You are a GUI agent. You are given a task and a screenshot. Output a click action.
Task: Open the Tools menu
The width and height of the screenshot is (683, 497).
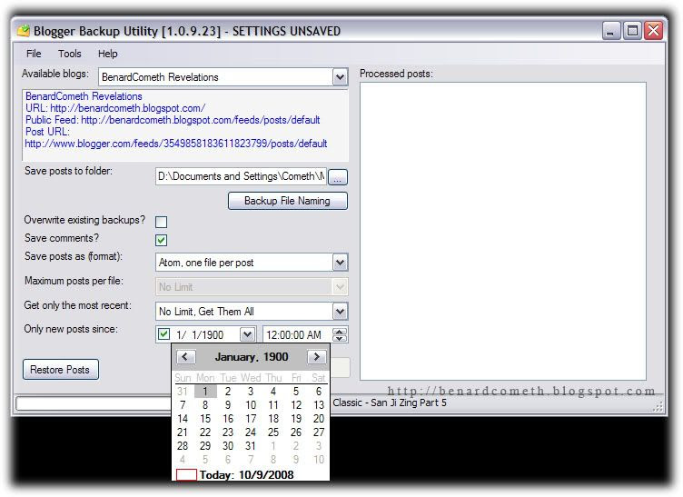(70, 54)
